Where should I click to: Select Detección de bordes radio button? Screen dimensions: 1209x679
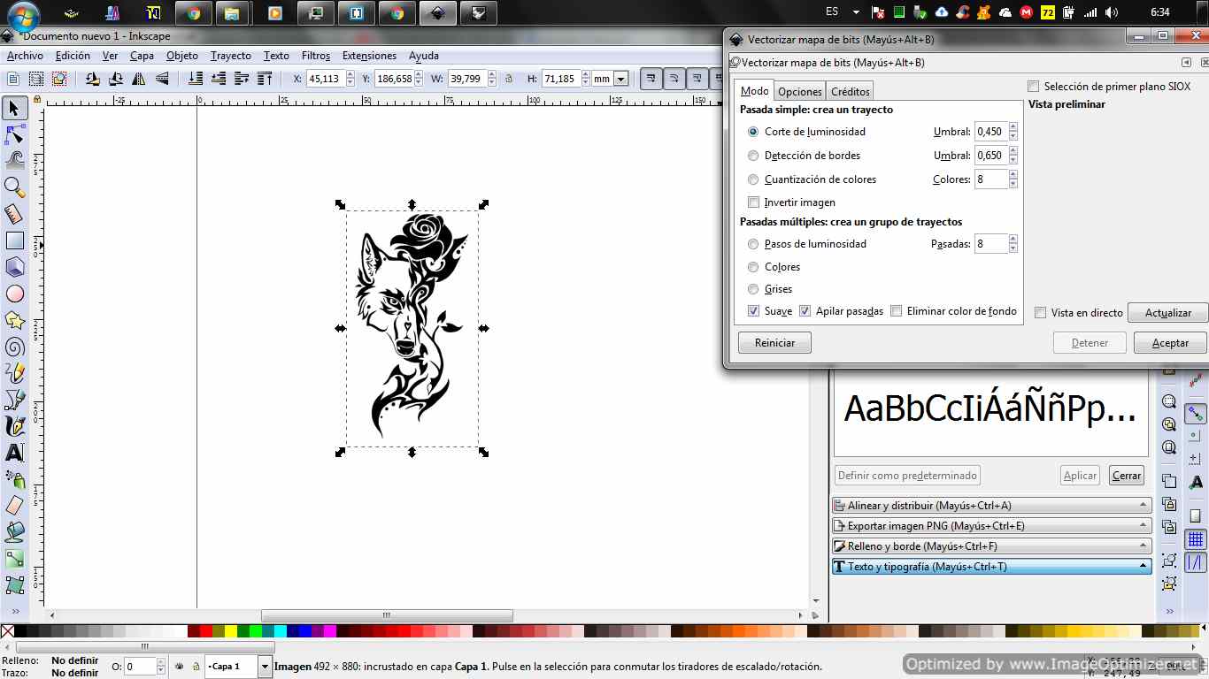(x=753, y=156)
